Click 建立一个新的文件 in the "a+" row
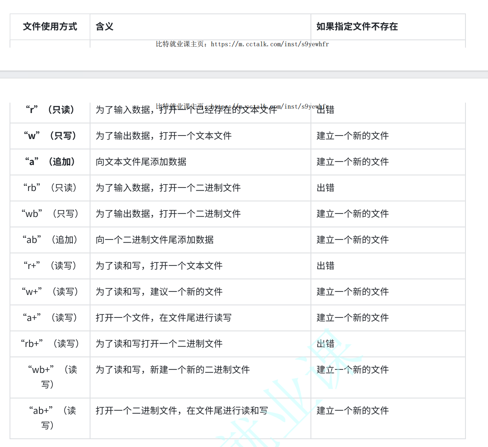 (352, 318)
